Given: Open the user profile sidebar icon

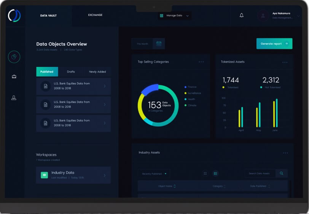Looking at the screenshot, I should point(14,98).
